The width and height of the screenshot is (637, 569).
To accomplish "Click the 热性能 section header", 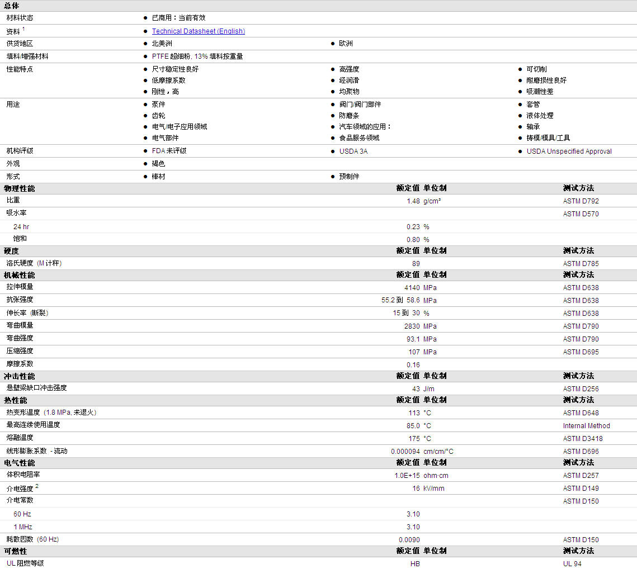I will (x=16, y=400).
